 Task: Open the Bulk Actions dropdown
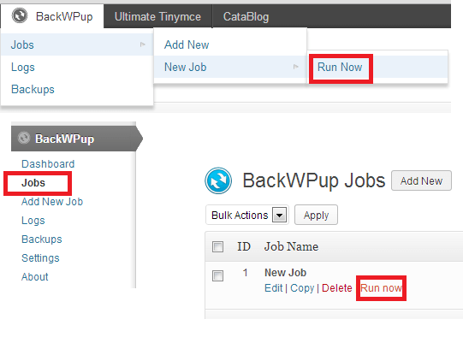point(247,215)
